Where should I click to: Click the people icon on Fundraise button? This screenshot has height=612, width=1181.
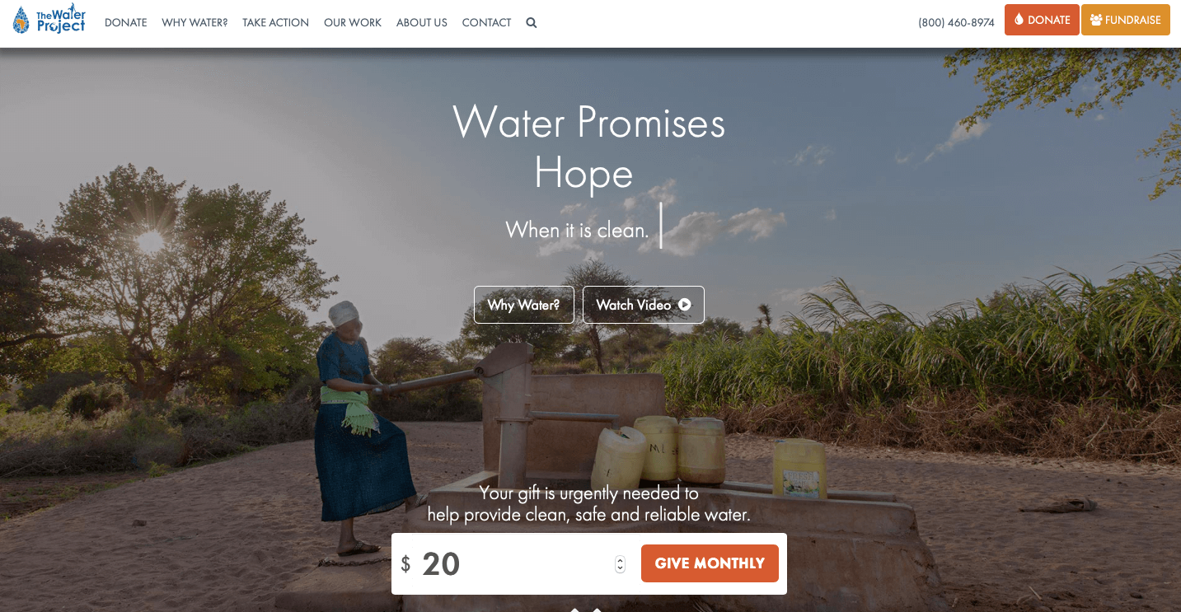pyautogui.click(x=1096, y=20)
